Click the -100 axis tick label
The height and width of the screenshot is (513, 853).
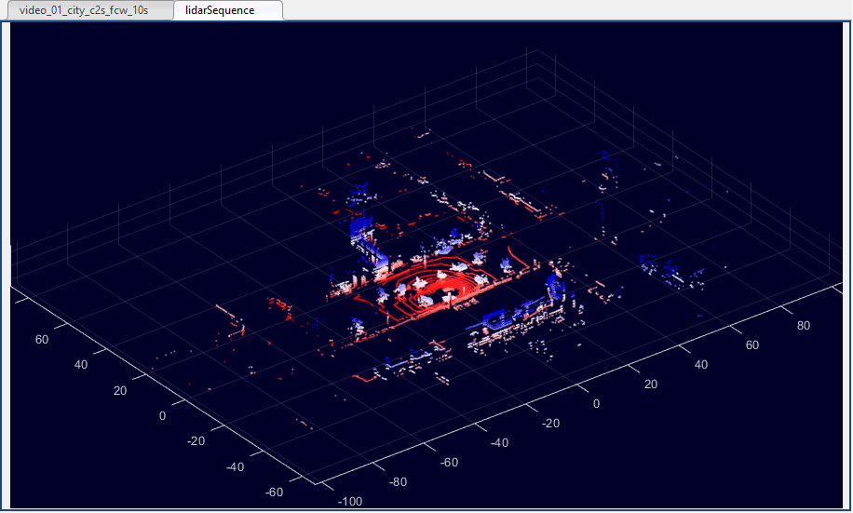(350, 501)
